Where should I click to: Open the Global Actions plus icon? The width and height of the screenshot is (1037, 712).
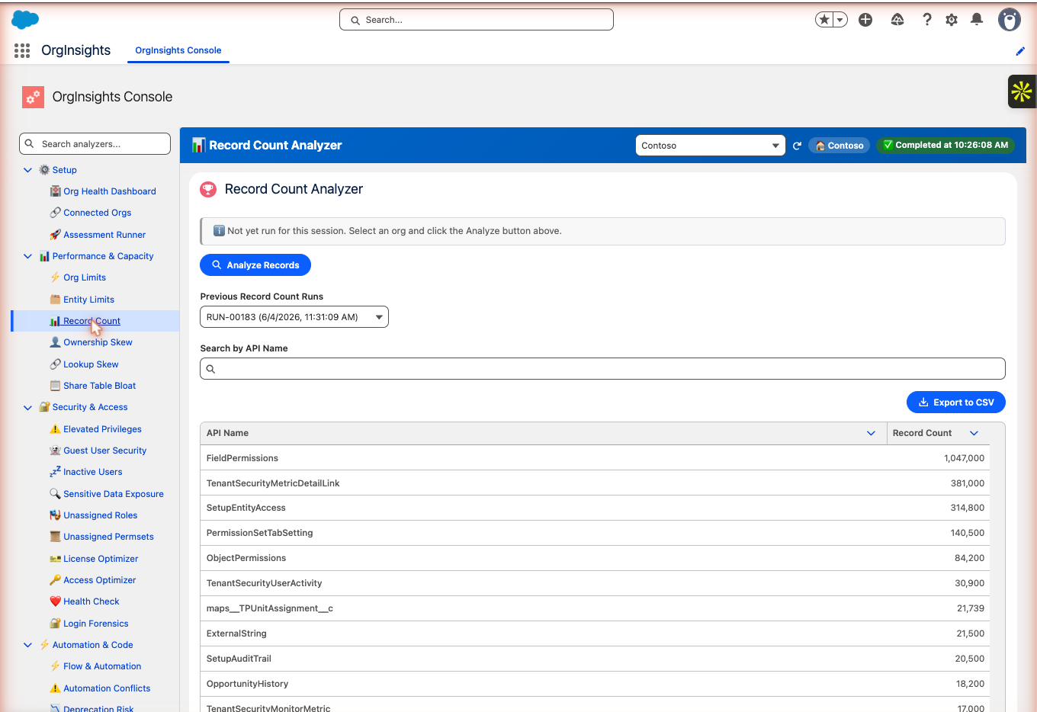(x=865, y=20)
